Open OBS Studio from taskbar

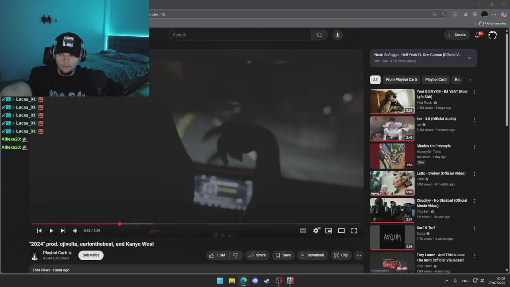(279, 281)
